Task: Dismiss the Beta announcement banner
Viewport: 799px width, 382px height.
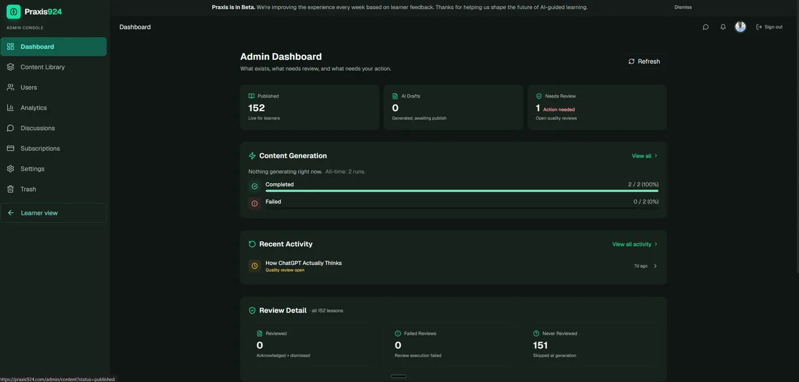Action: pyautogui.click(x=683, y=7)
